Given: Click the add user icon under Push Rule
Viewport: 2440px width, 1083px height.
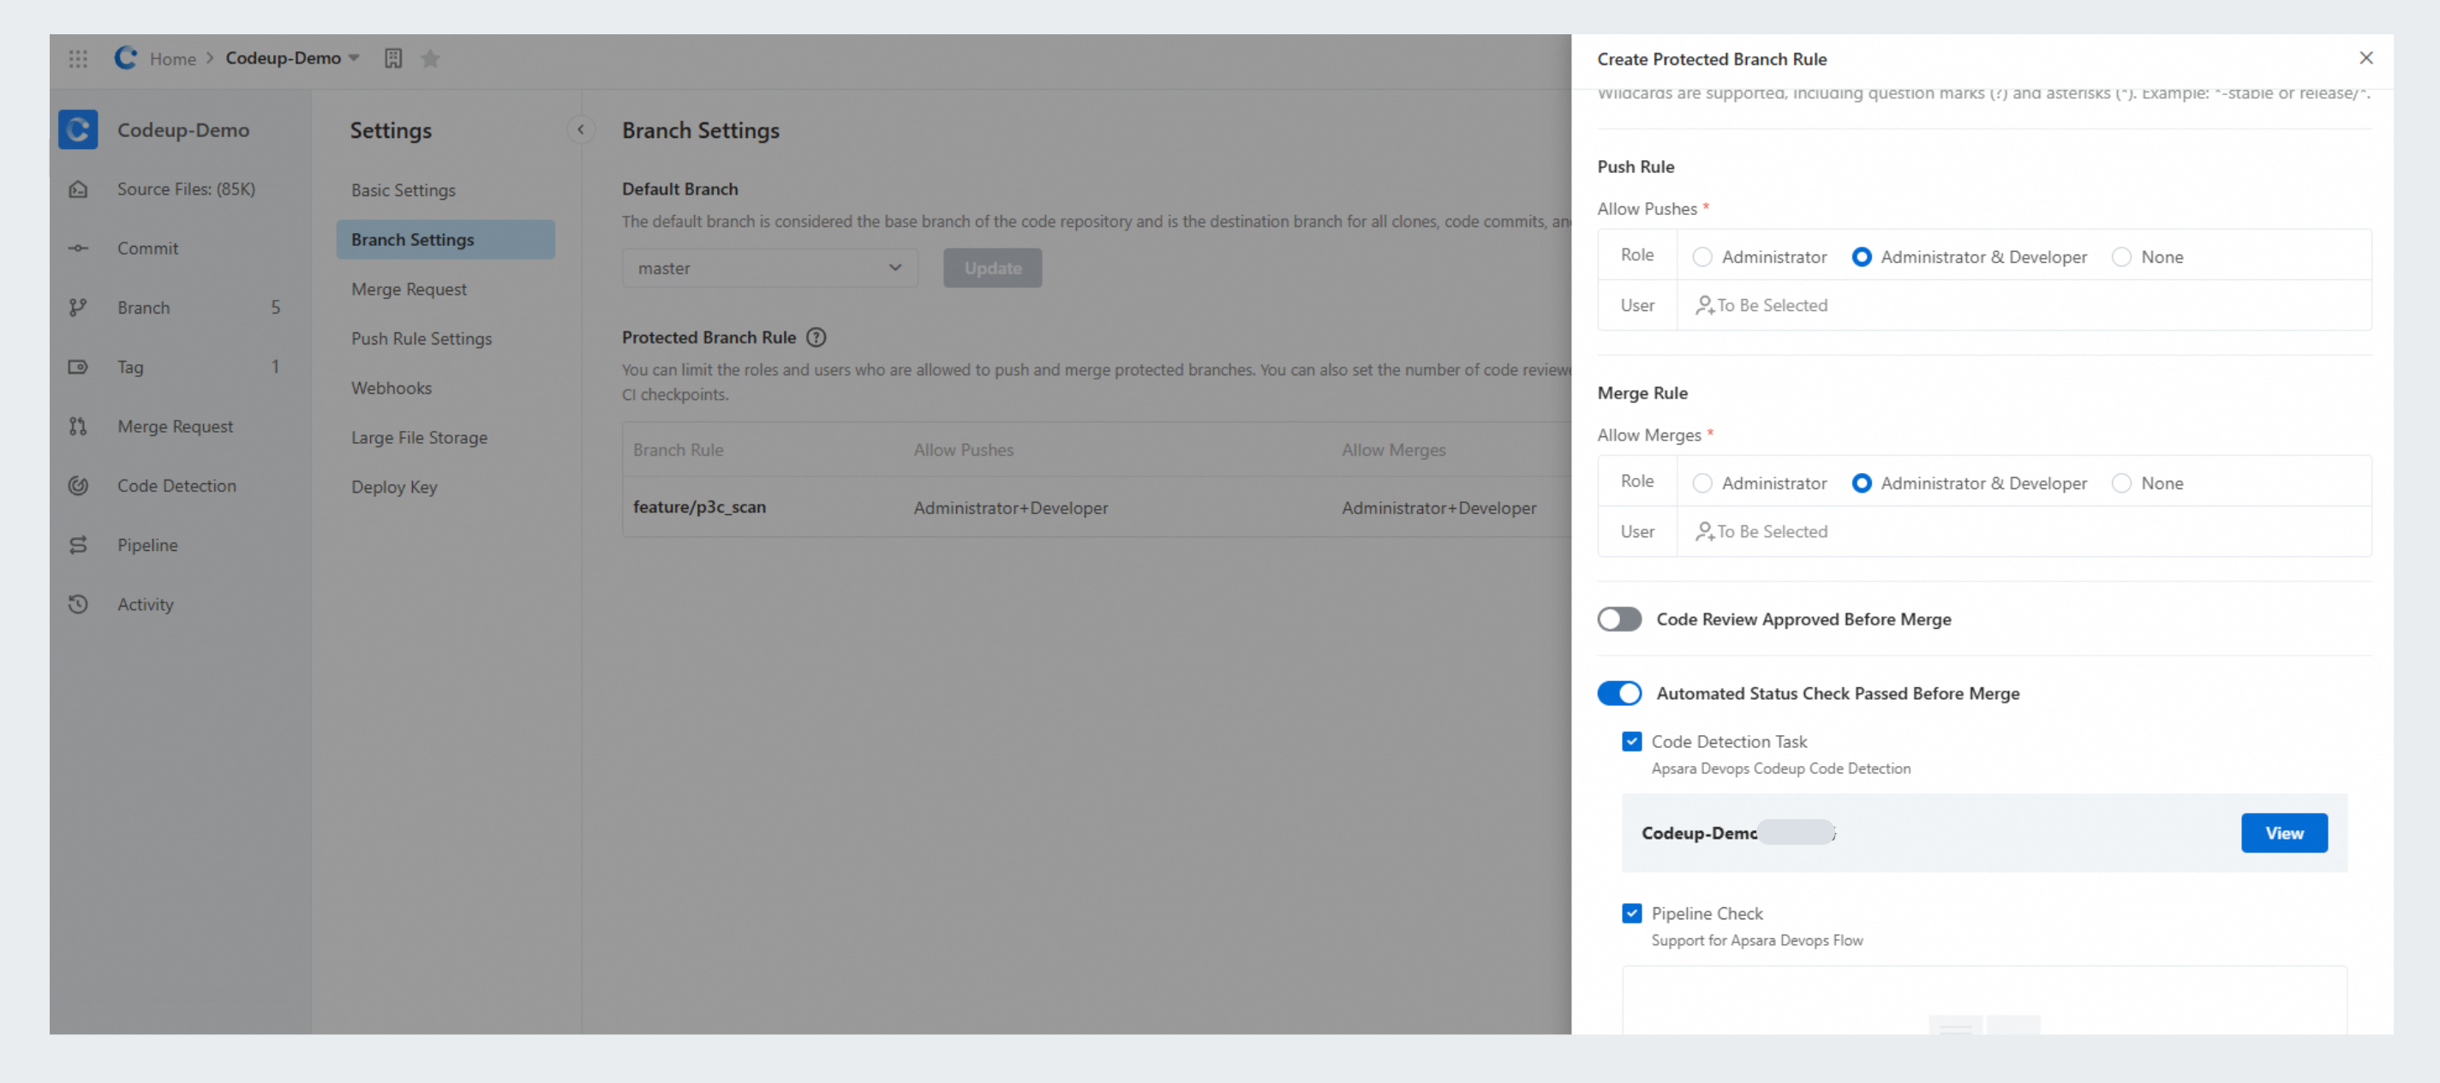Looking at the screenshot, I should pyautogui.click(x=1704, y=305).
